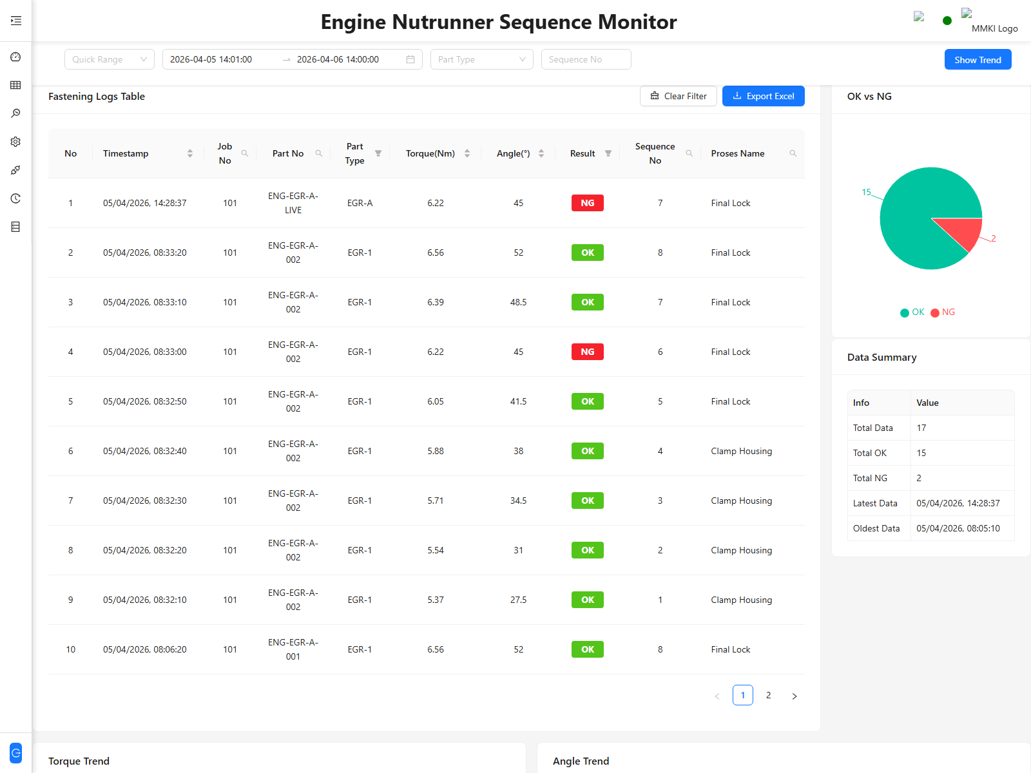
Task: Filter the Part Type column
Action: 378,153
